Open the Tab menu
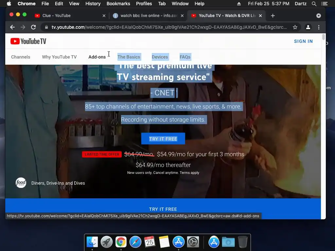The height and width of the screenshot is (251, 335). point(162,4)
